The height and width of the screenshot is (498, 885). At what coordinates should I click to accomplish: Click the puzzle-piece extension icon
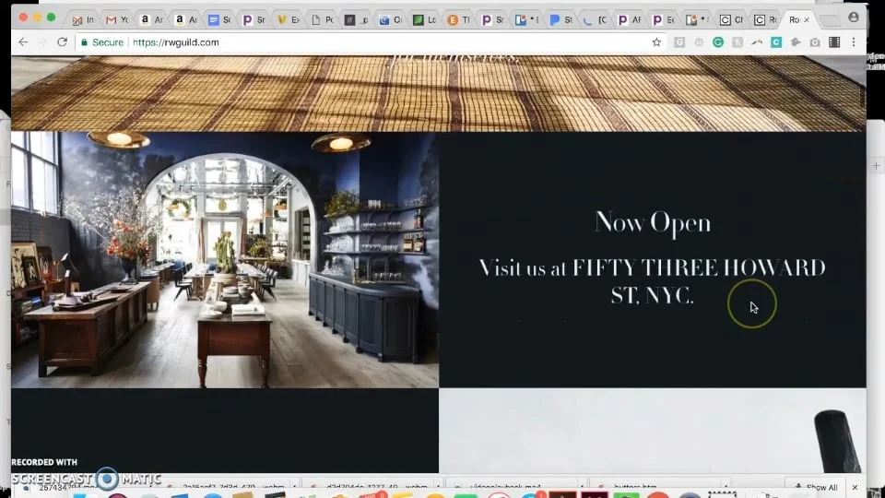[796, 42]
